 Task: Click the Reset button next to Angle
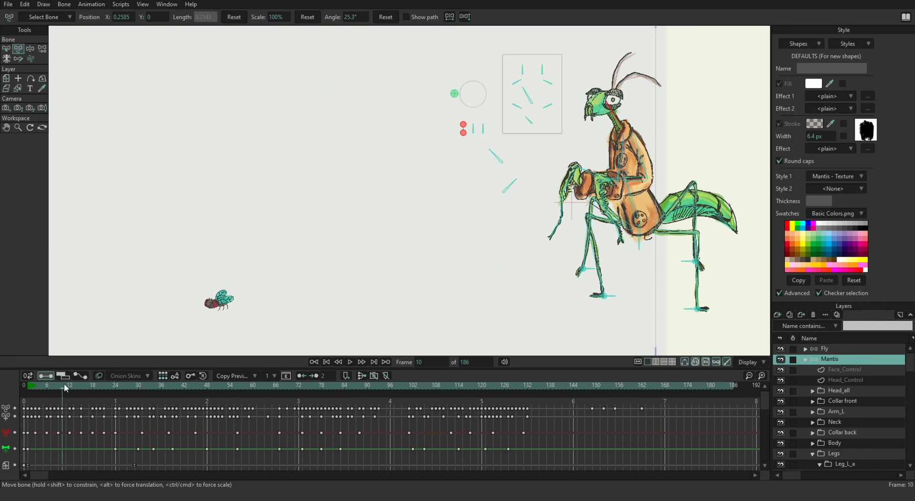click(385, 17)
